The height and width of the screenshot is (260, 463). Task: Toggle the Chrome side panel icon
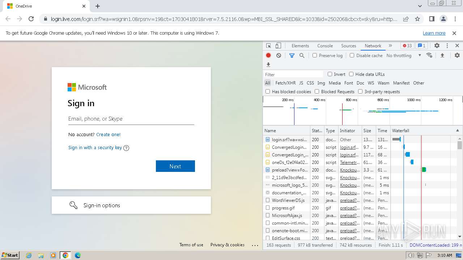click(432, 19)
